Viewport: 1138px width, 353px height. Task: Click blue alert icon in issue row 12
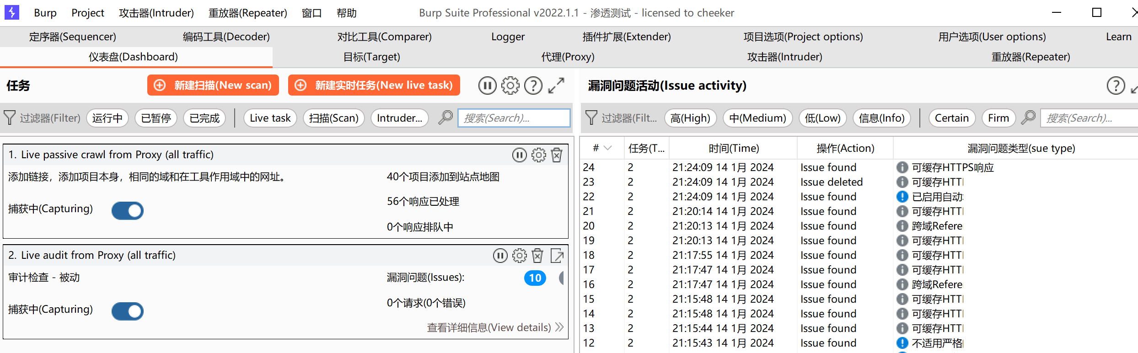click(902, 343)
